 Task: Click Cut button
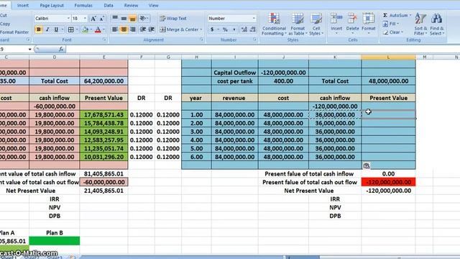pos(4,15)
